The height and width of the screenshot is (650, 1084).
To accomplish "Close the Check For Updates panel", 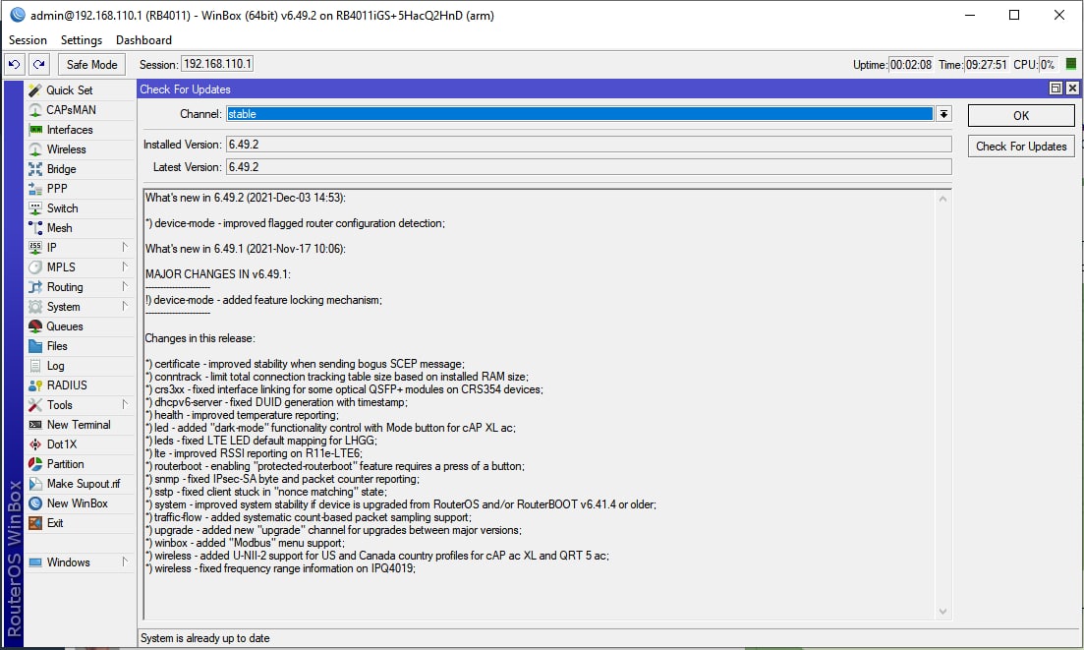I will click(1072, 88).
